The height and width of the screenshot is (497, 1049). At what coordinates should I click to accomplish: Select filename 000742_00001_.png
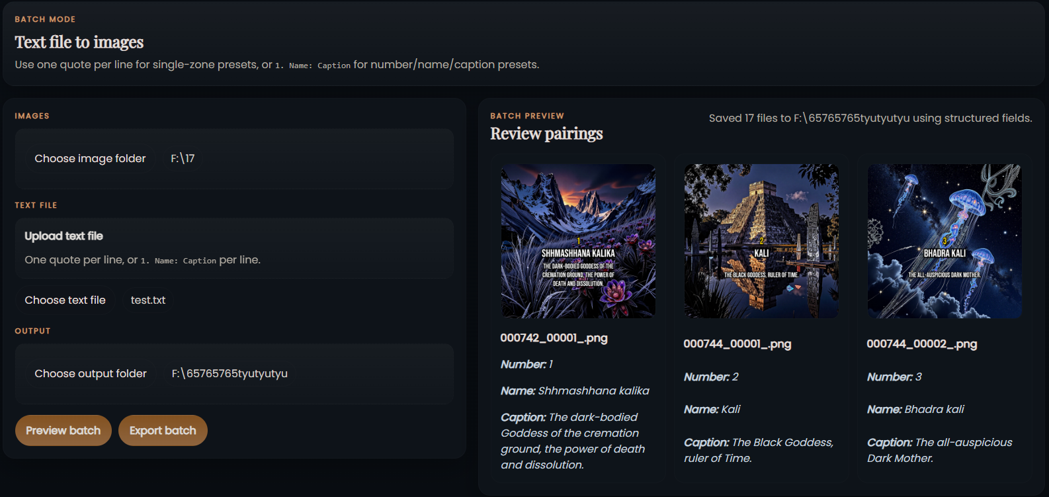pos(554,338)
